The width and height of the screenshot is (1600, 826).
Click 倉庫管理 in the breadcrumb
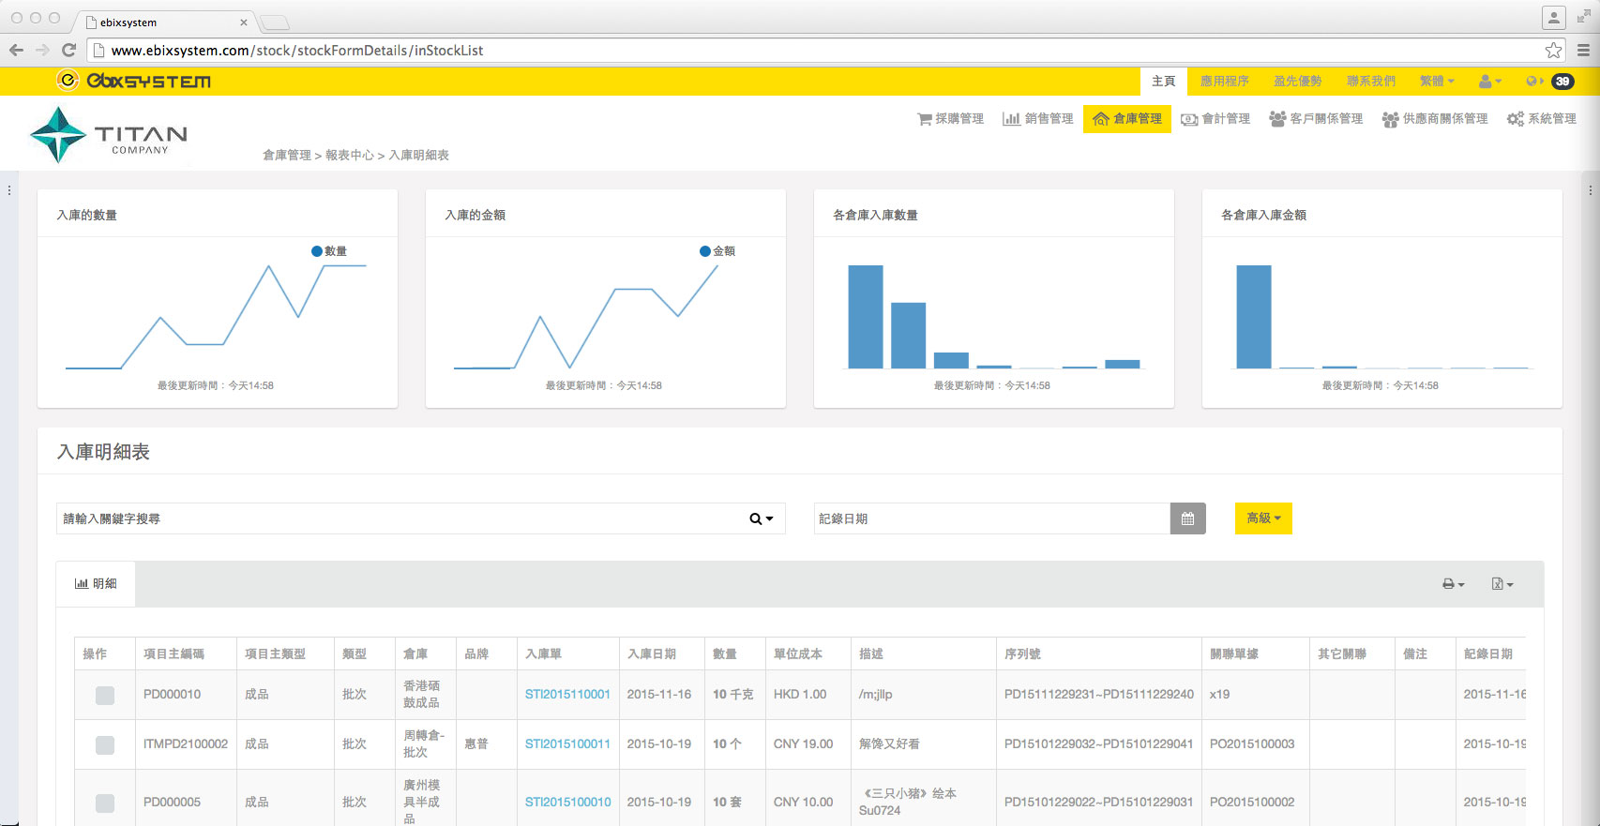tap(286, 156)
